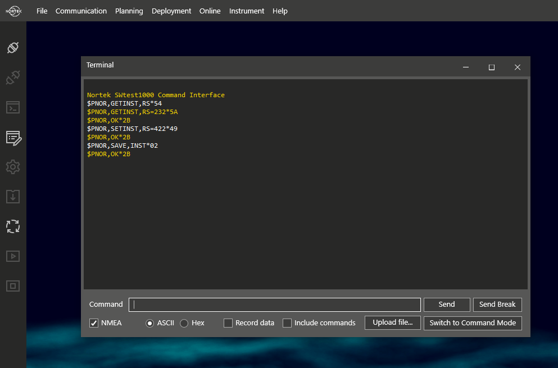
Task: Close the Terminal window
Action: (518, 67)
